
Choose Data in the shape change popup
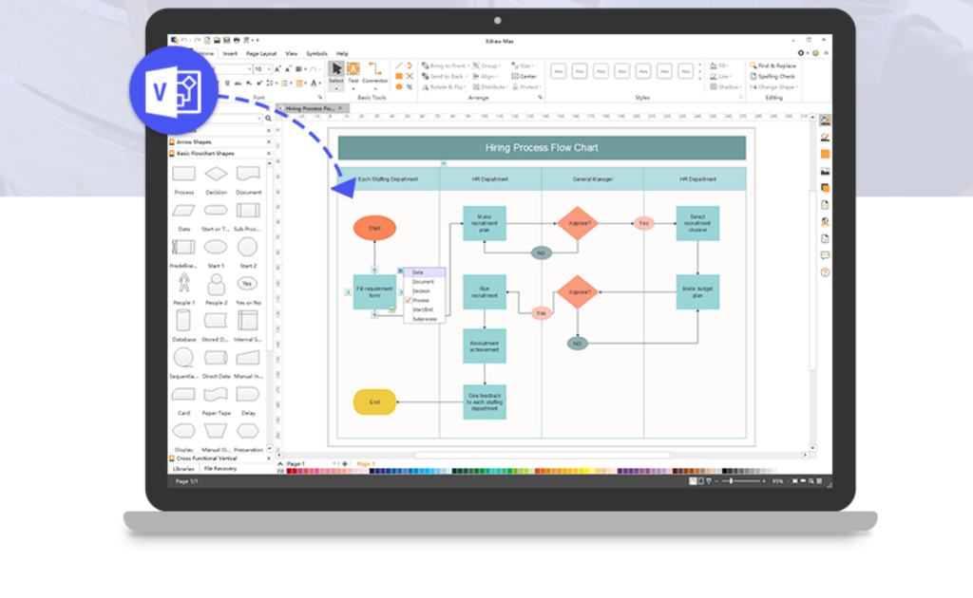425,272
